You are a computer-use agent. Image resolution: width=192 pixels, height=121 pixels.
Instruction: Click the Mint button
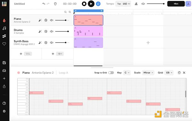point(176,4)
